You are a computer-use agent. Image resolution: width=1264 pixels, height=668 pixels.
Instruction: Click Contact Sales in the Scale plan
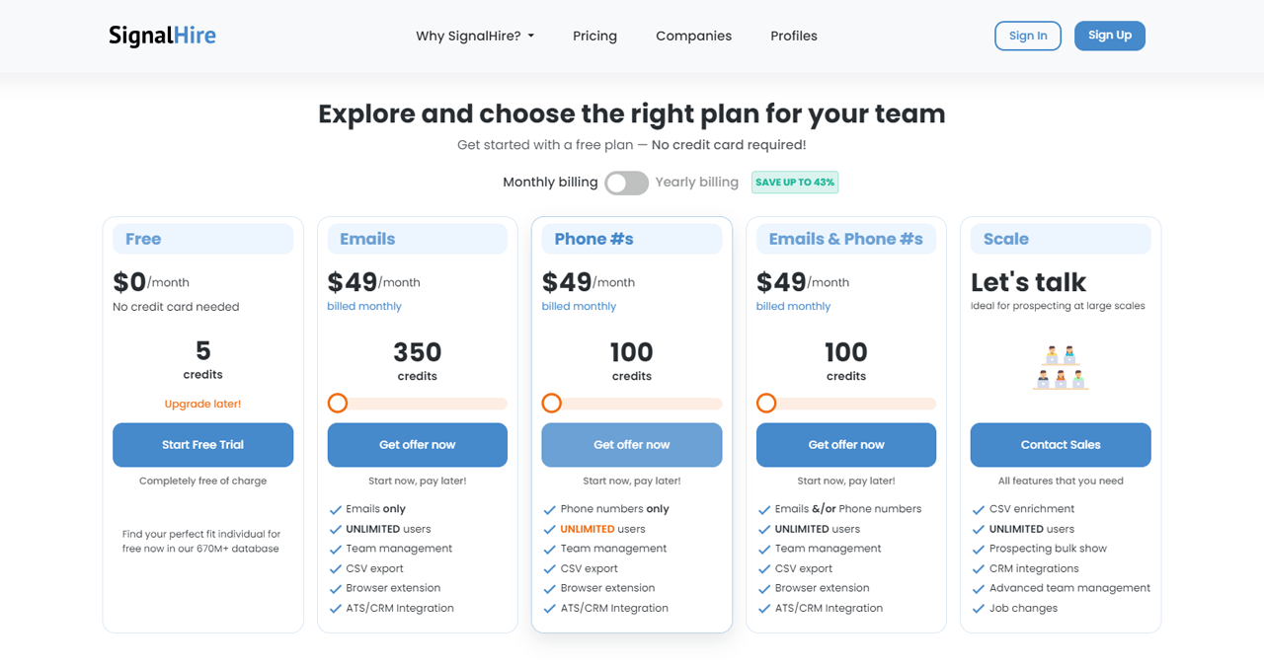click(x=1060, y=445)
